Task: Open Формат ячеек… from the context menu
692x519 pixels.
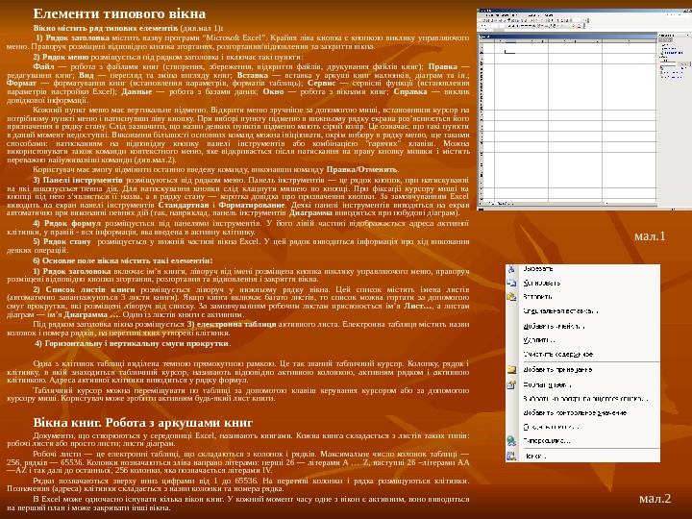Action: point(547,384)
